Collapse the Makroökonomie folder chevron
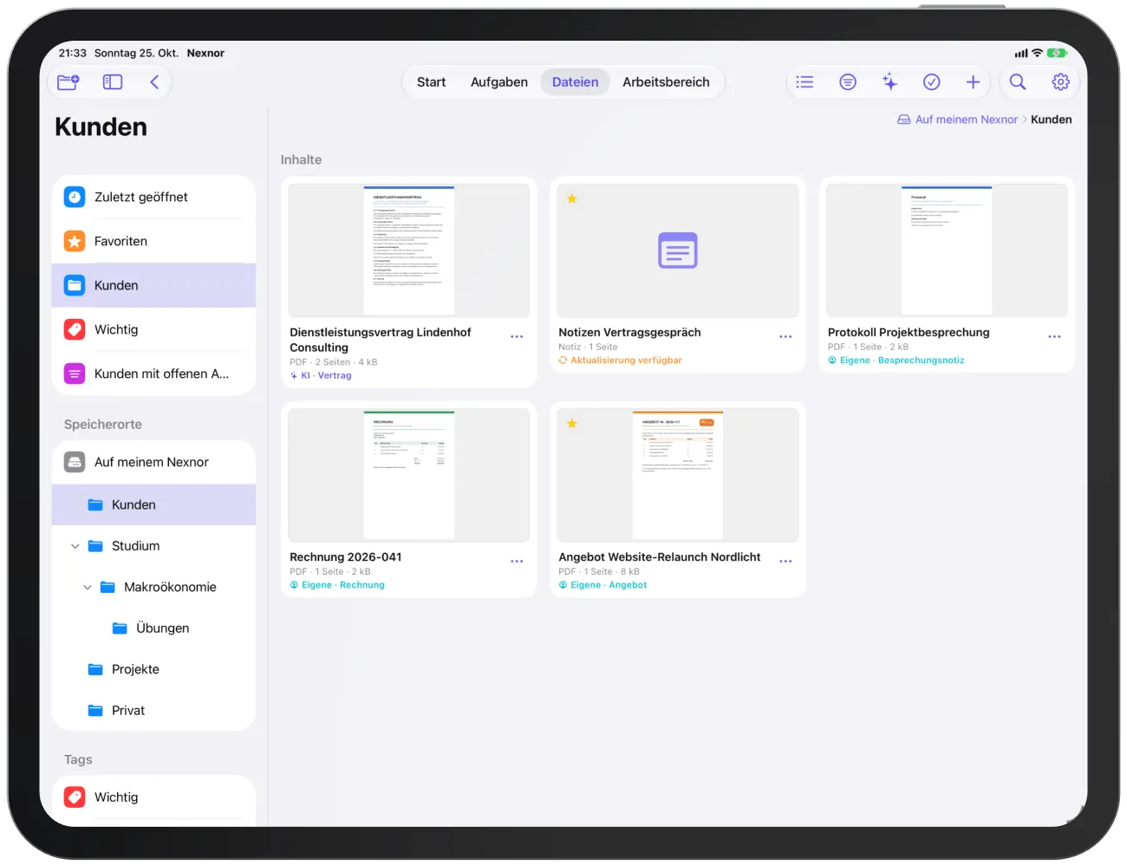The height and width of the screenshot is (865, 1127). click(88, 588)
